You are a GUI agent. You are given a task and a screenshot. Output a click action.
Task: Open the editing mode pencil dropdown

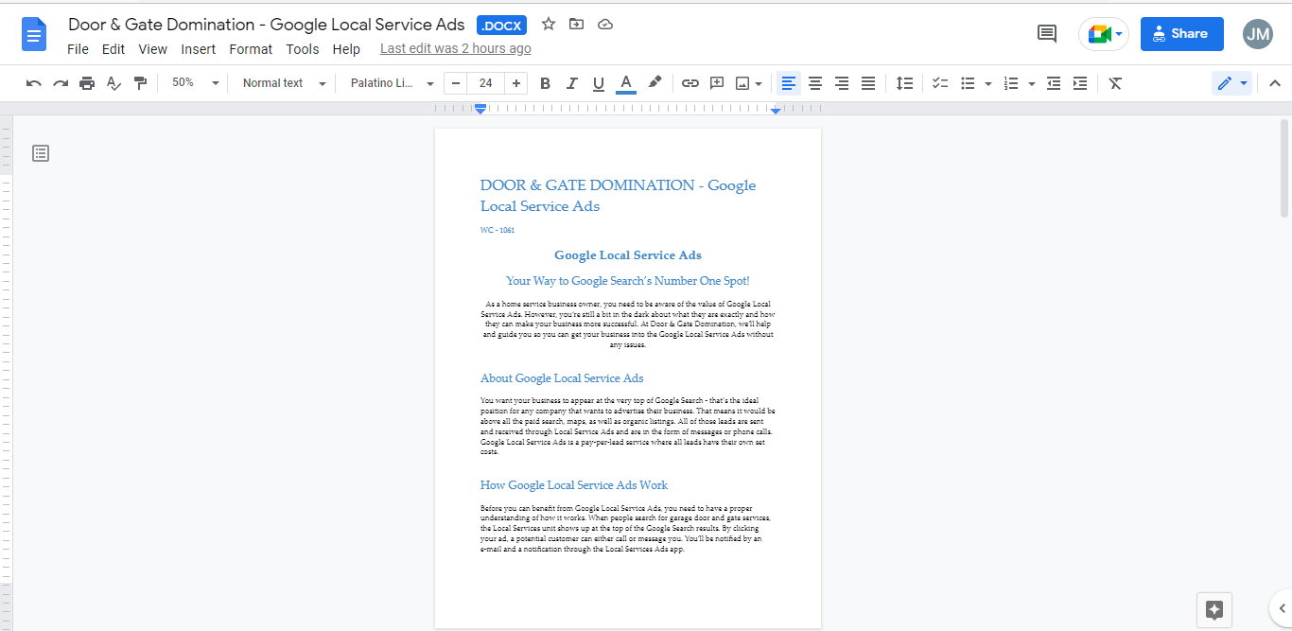(1231, 83)
